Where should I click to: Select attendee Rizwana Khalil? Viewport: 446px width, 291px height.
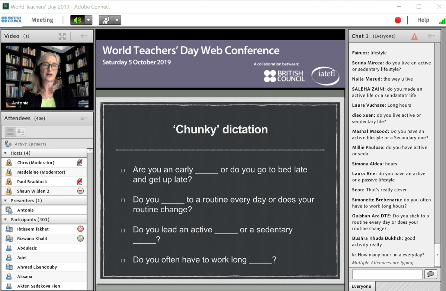(x=32, y=239)
